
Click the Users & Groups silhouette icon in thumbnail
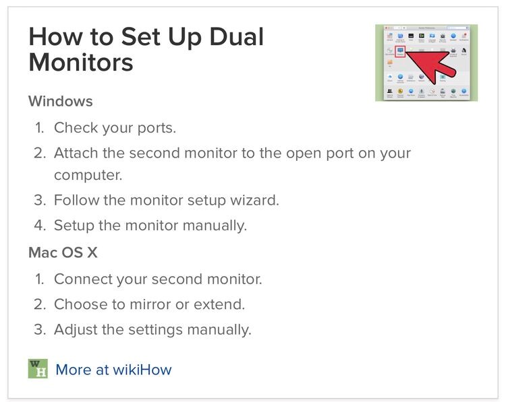389,91
